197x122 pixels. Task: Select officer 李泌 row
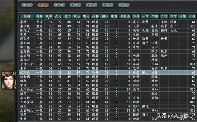click(108, 68)
